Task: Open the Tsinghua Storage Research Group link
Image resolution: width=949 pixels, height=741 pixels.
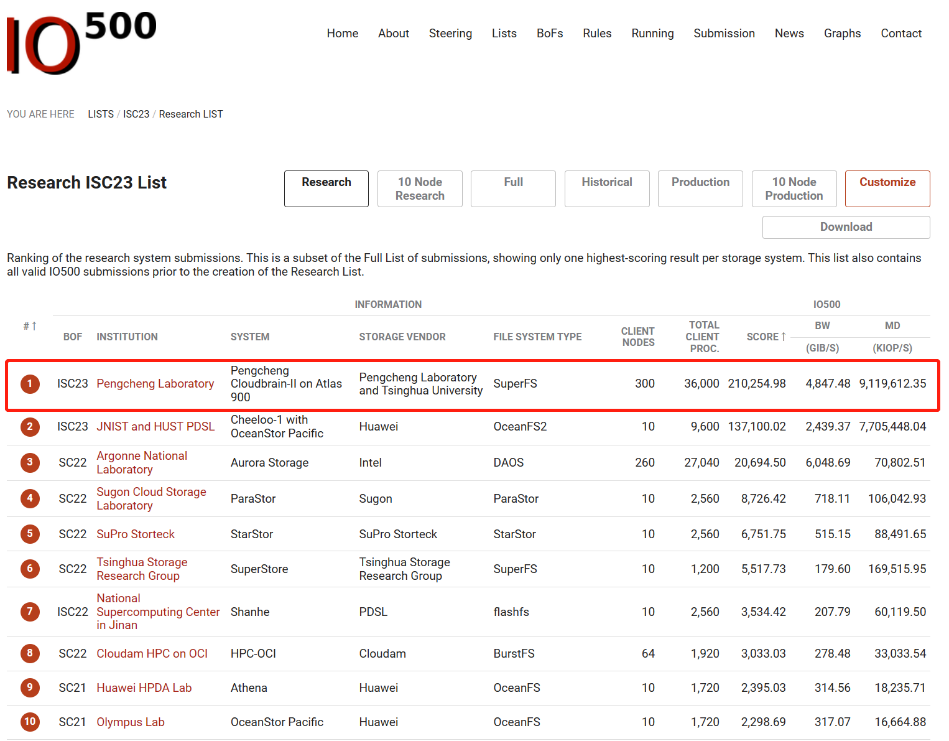Action: [142, 569]
